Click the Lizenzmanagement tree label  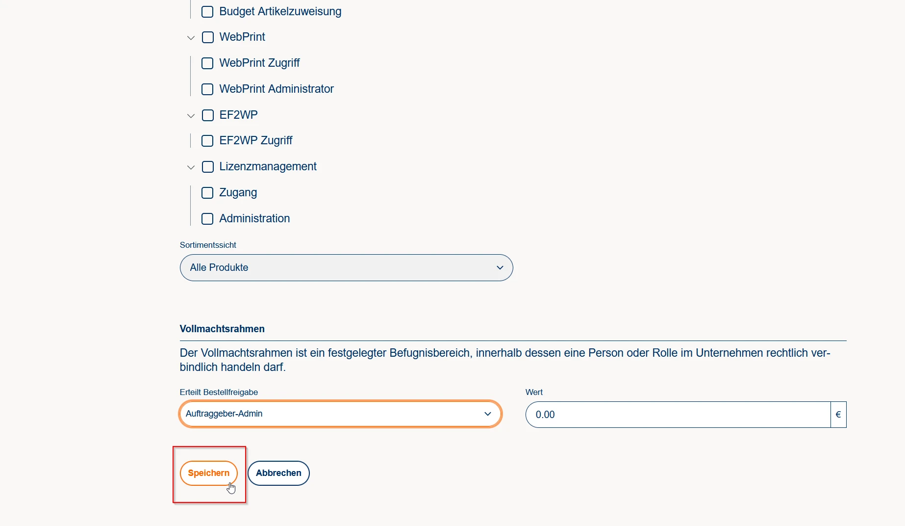[268, 166]
